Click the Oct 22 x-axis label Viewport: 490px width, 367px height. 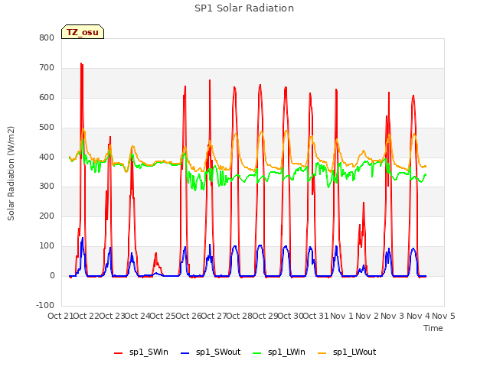[86, 316]
